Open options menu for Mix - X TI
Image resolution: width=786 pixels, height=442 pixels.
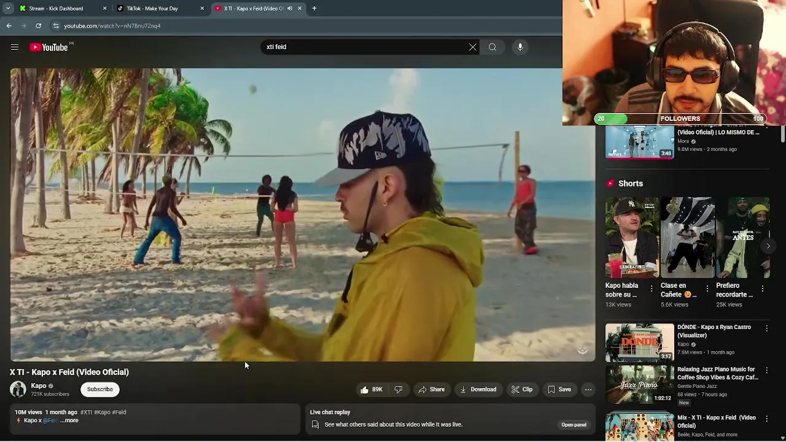coord(766,419)
